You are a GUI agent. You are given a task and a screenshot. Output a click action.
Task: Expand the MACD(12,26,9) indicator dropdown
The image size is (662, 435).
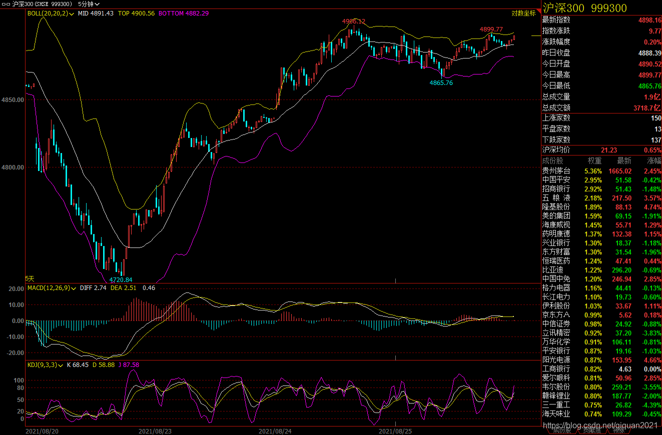(51, 288)
